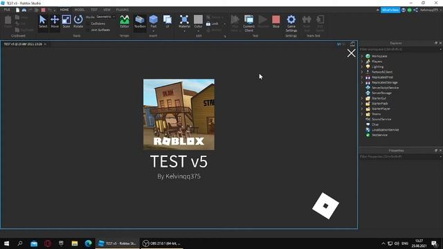
Task: Open Microsoft Edge from the taskbar
Action: click(x=88, y=243)
